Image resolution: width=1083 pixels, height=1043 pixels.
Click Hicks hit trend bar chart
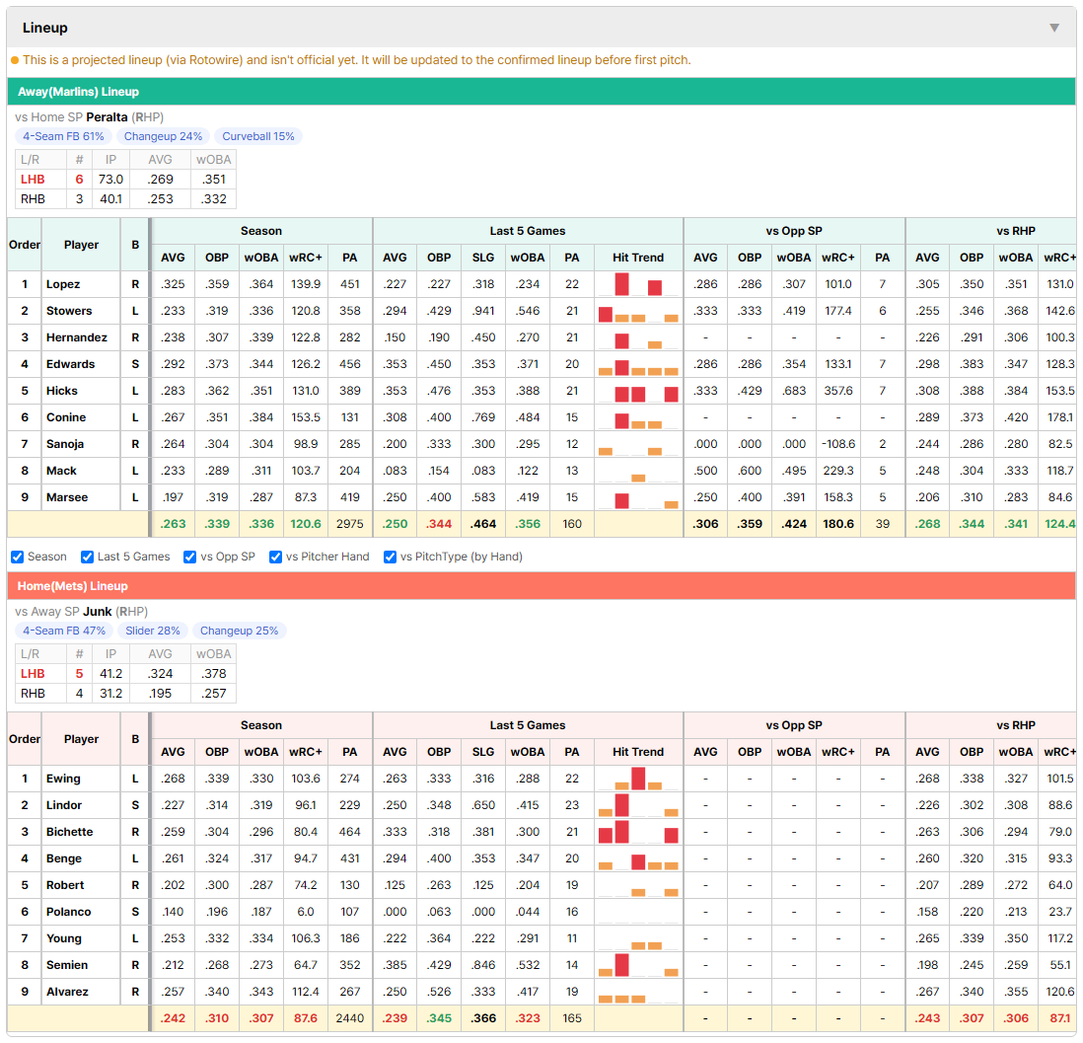coord(638,391)
